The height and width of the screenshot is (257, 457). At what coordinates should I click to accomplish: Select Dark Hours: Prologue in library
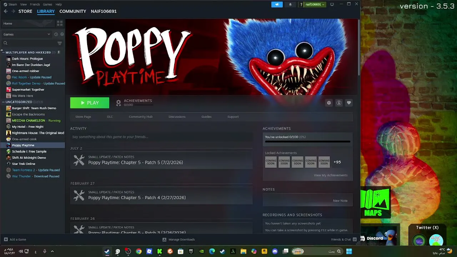click(27, 59)
